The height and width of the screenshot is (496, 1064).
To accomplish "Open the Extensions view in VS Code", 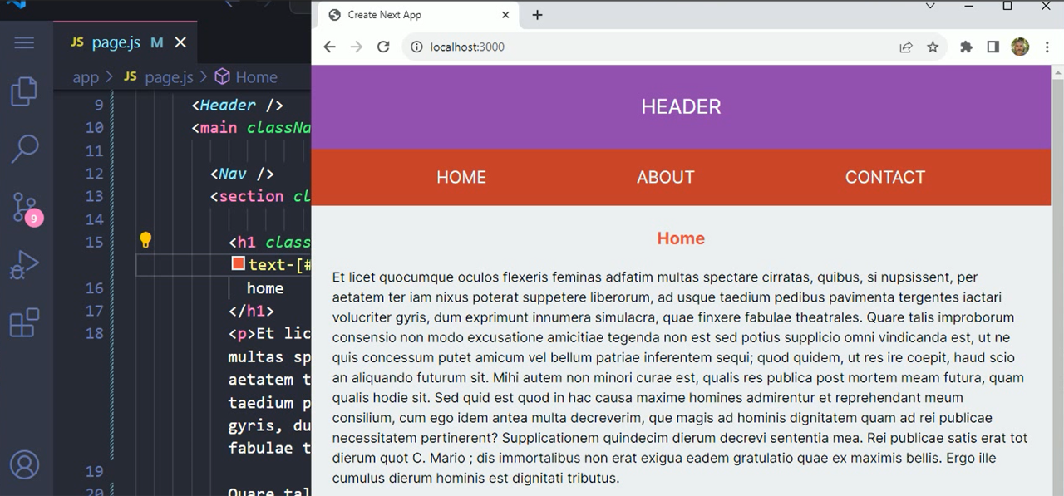I will pyautogui.click(x=24, y=322).
